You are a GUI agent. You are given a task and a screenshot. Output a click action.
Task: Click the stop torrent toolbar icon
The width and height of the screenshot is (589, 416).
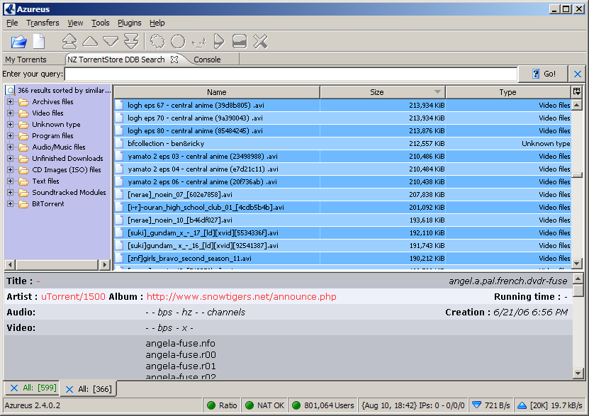(x=240, y=42)
